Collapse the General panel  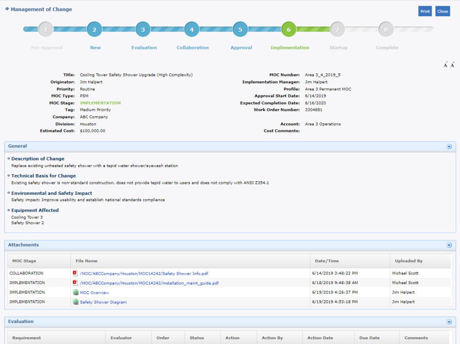coord(449,146)
